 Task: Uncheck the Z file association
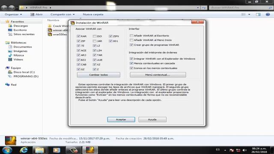(x=95, y=69)
